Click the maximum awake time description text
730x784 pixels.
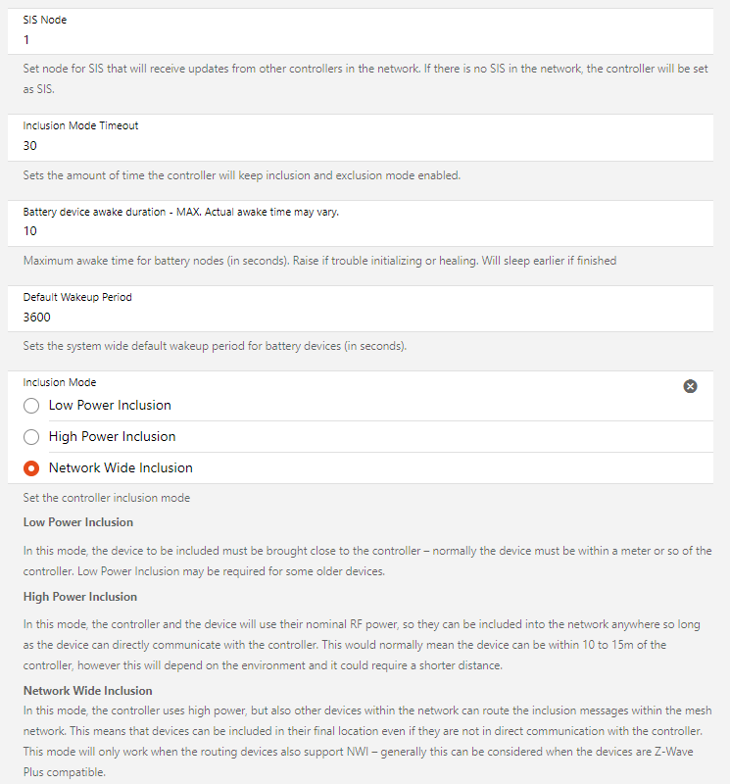[319, 261]
